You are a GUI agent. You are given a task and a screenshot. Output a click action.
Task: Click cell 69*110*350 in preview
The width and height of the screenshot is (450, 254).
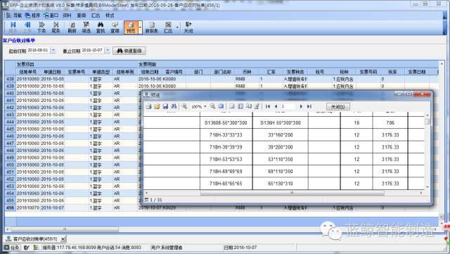[281, 171]
